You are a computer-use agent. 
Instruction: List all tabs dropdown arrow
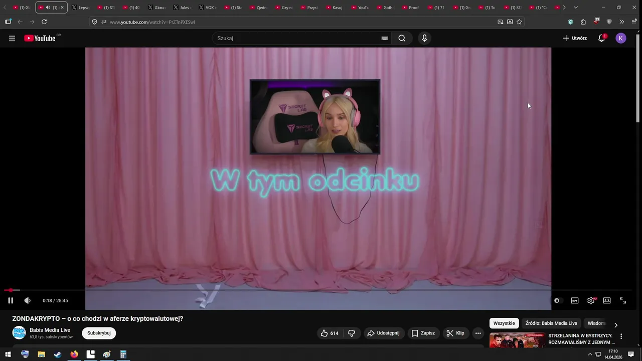(576, 8)
